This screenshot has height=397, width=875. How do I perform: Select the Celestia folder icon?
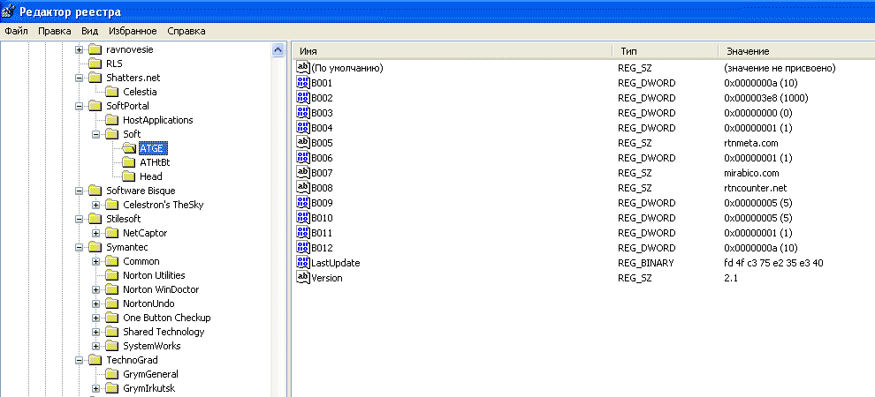click(112, 92)
